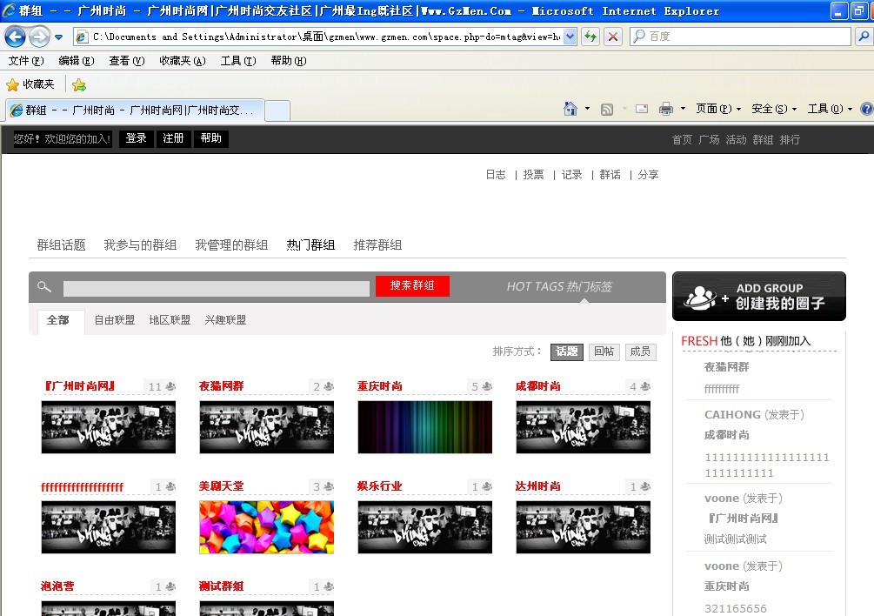Select the 地区联盟 category tab

point(170,320)
